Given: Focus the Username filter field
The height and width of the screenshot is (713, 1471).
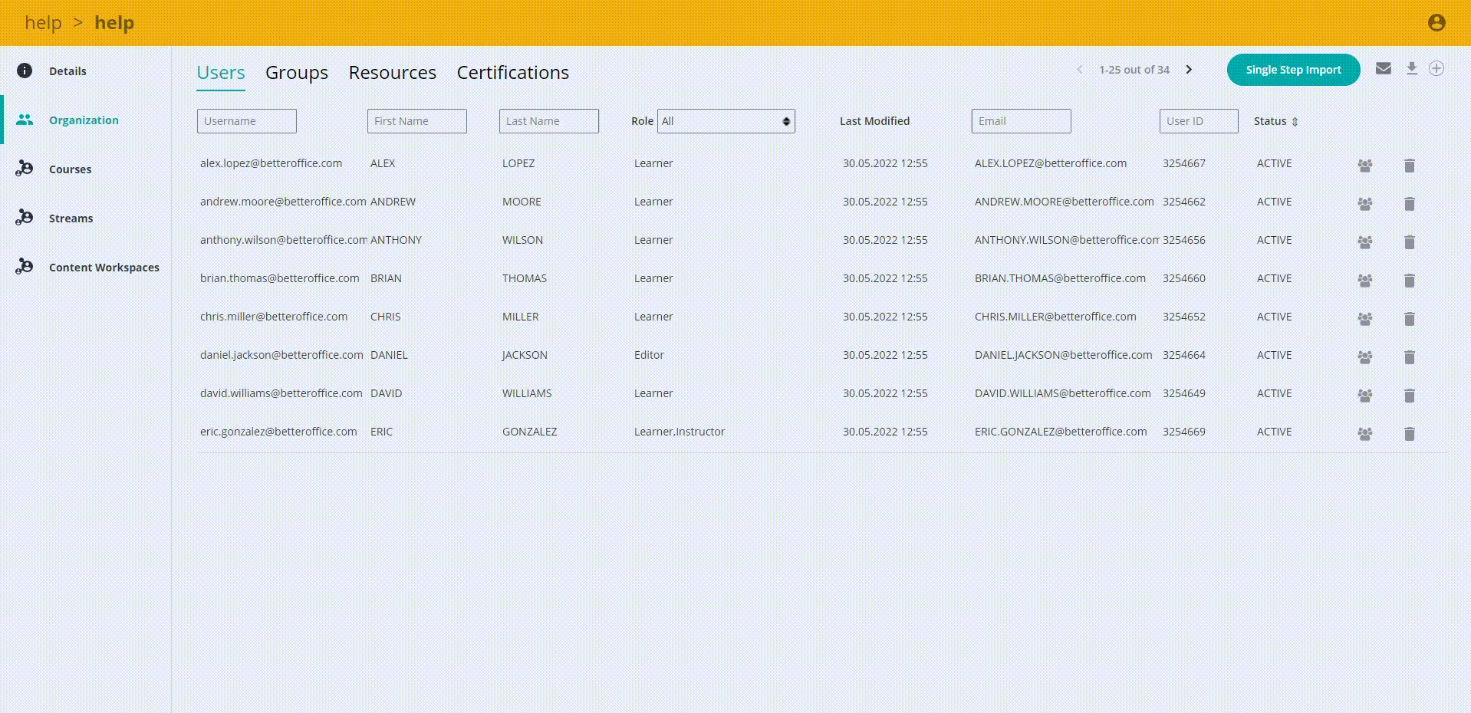Looking at the screenshot, I should [246, 121].
